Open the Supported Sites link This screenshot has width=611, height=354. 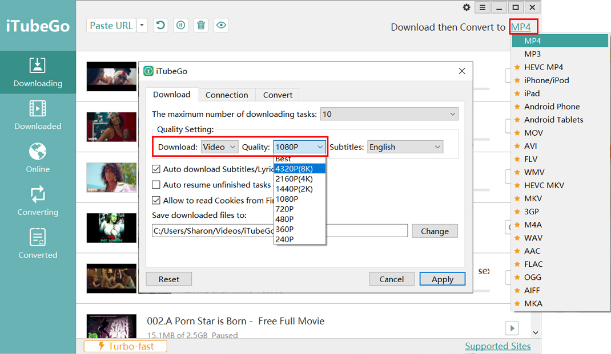coord(497,346)
